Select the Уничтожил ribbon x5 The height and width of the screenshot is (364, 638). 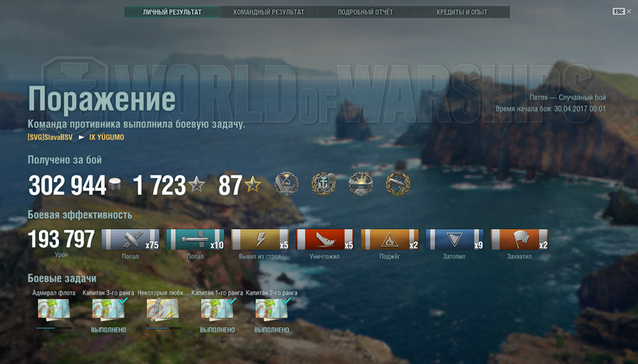point(325,239)
